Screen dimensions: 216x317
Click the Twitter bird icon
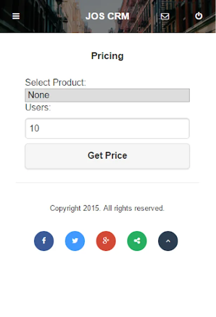75,241
